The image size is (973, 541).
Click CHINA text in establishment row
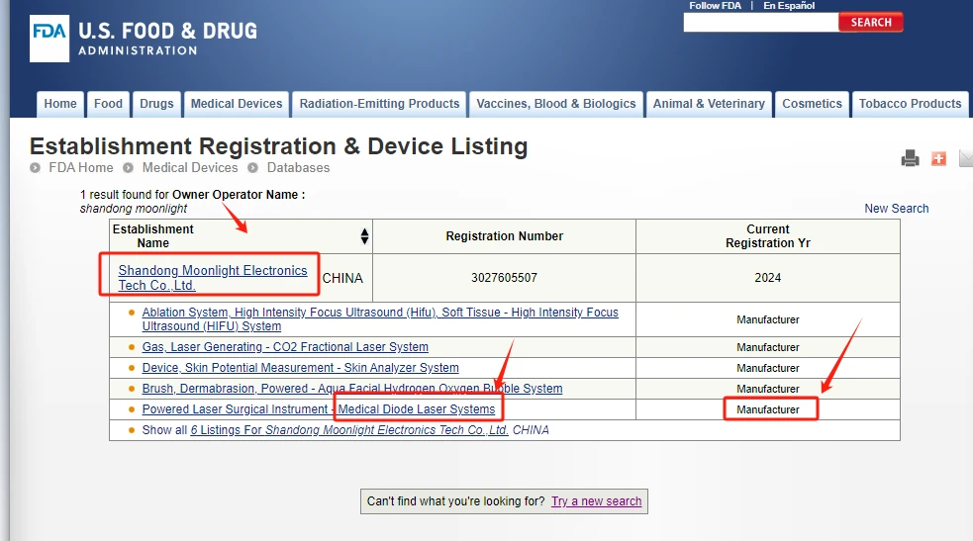point(342,278)
